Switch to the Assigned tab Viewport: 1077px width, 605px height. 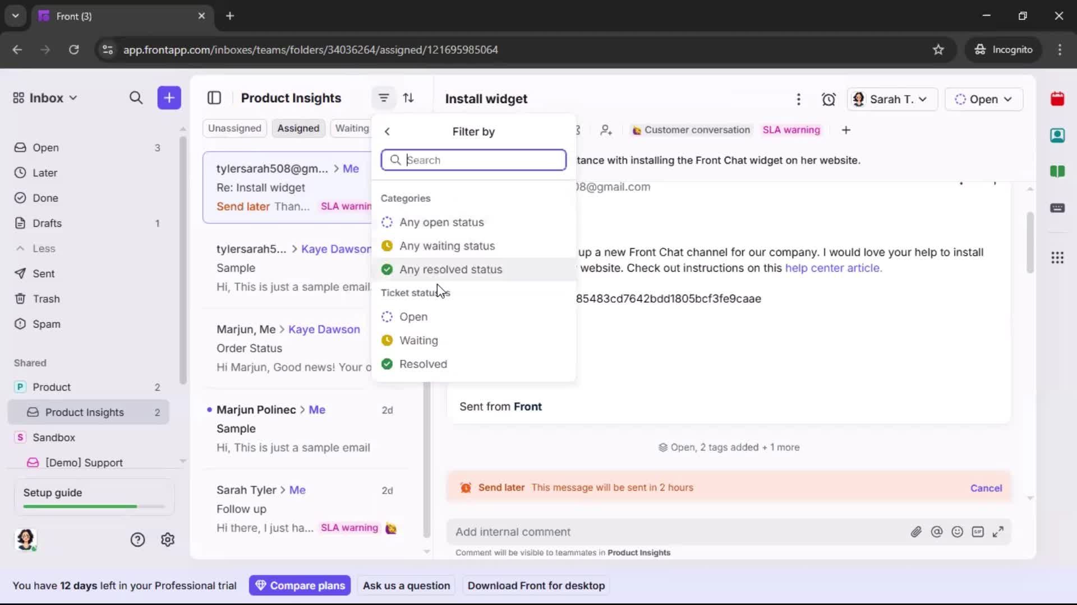(298, 128)
